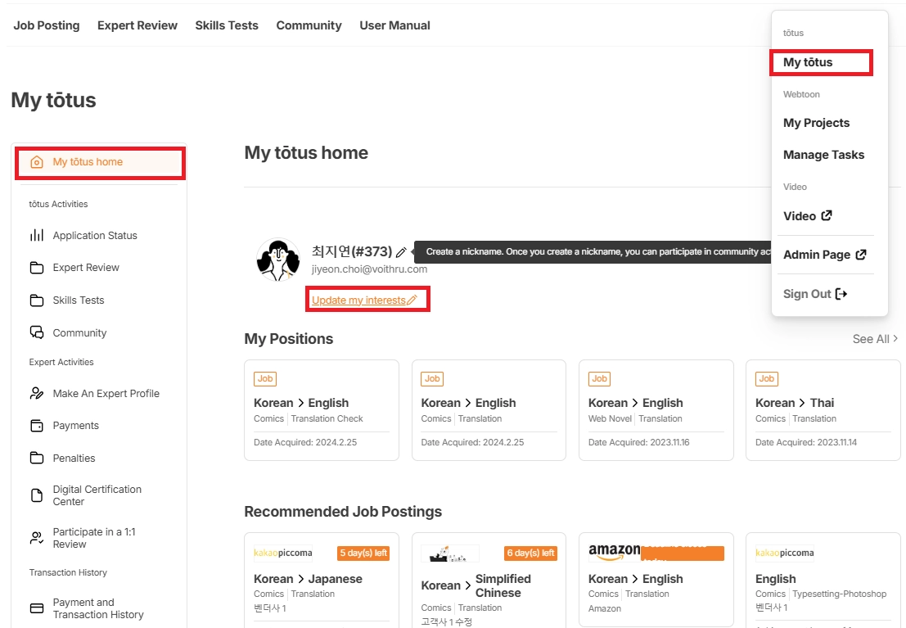Viewport: 906px width, 628px height.
Task: Open Video external link in dropdown menu
Action: (x=807, y=216)
